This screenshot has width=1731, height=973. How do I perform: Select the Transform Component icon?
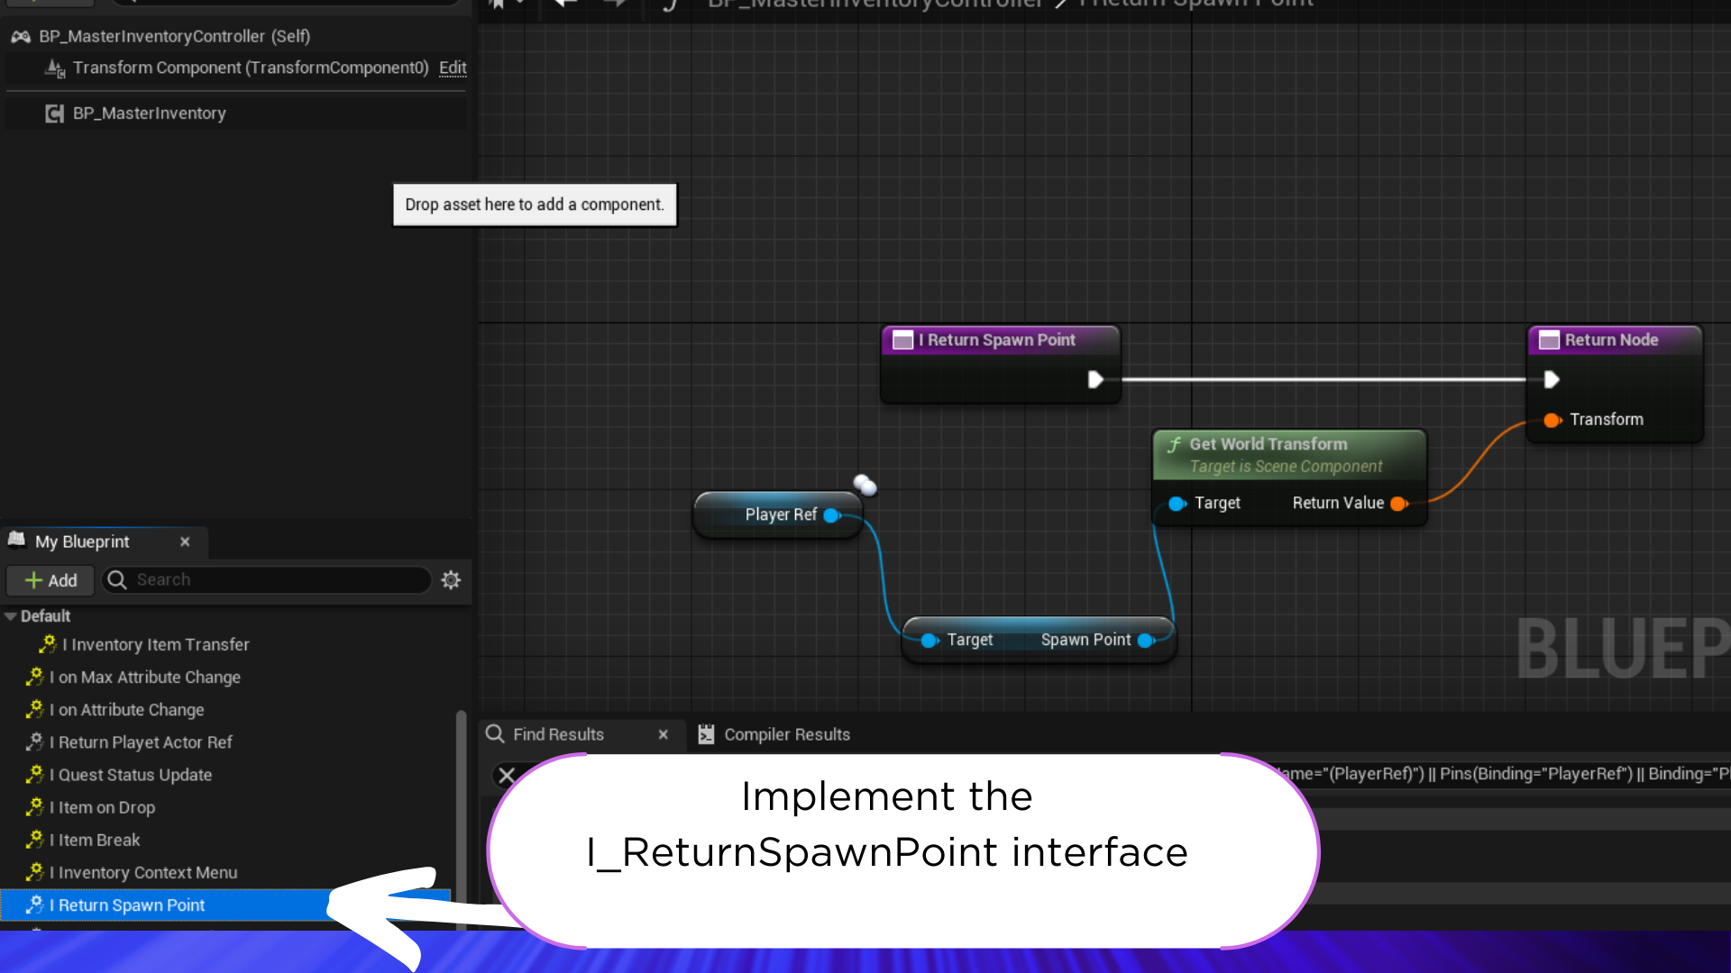[x=53, y=68]
